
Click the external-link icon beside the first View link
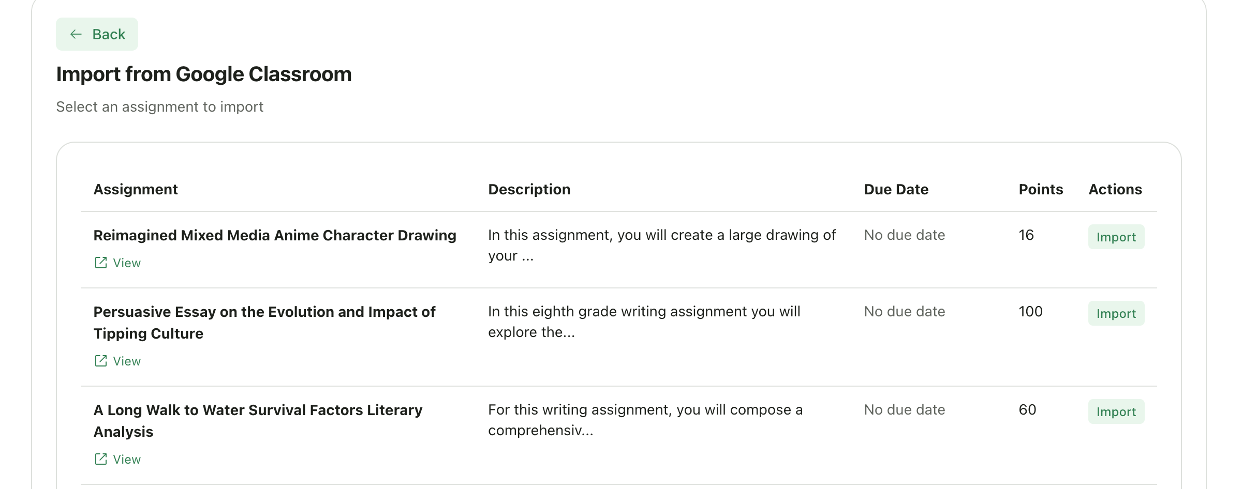(101, 263)
